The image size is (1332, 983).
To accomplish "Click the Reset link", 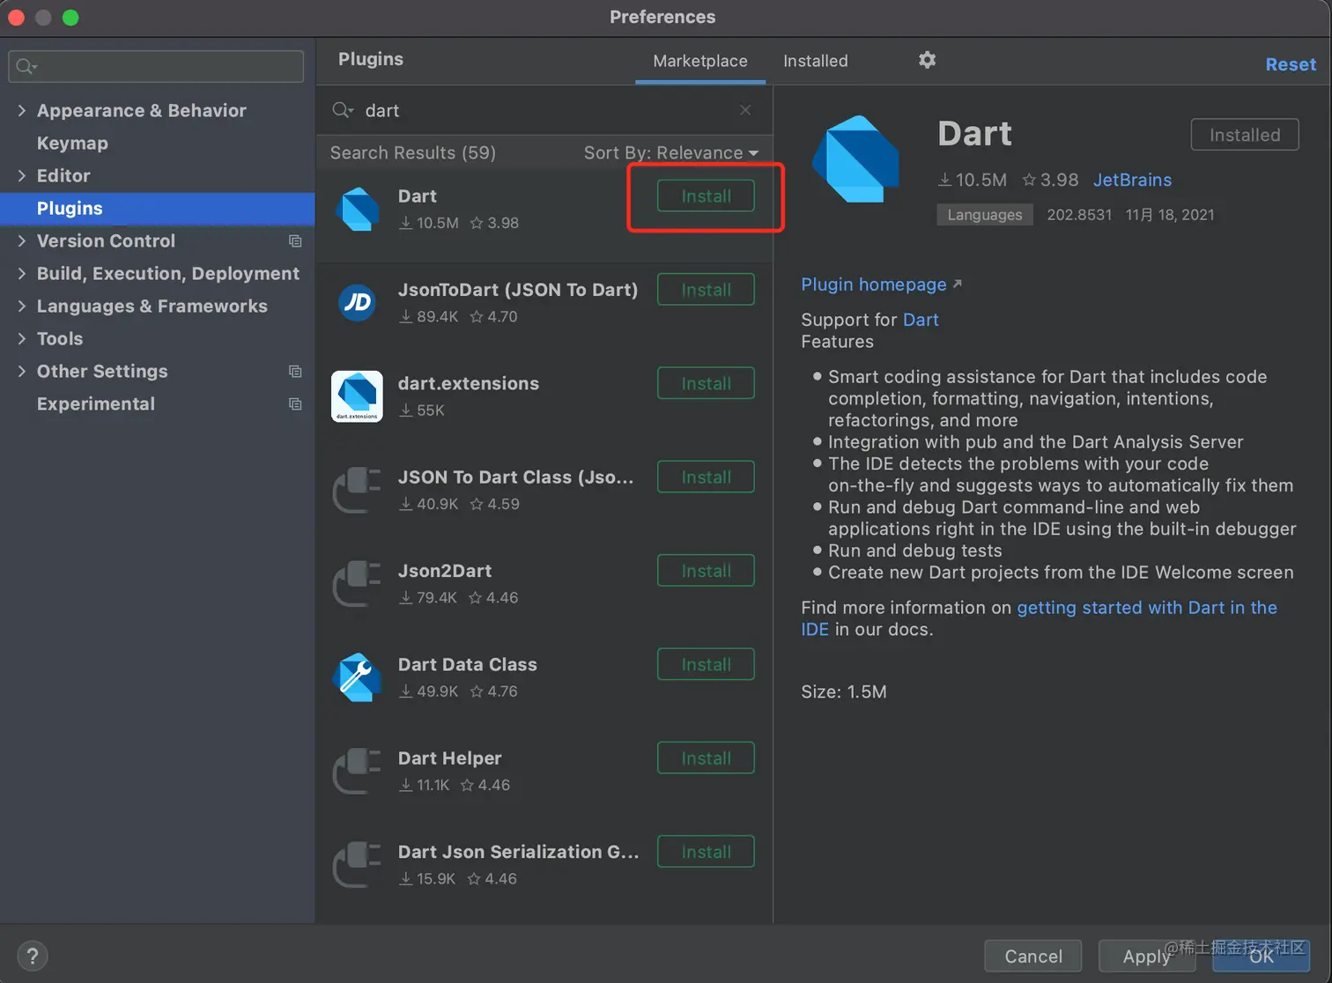I will click(1291, 64).
